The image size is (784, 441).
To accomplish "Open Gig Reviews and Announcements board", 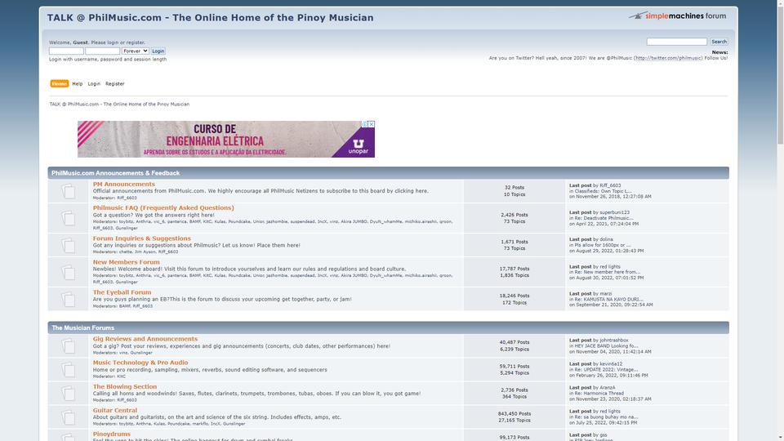I will click(x=145, y=339).
